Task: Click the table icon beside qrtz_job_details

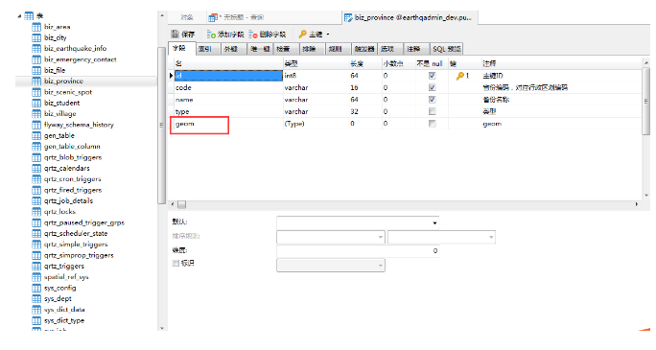Action: pos(36,201)
